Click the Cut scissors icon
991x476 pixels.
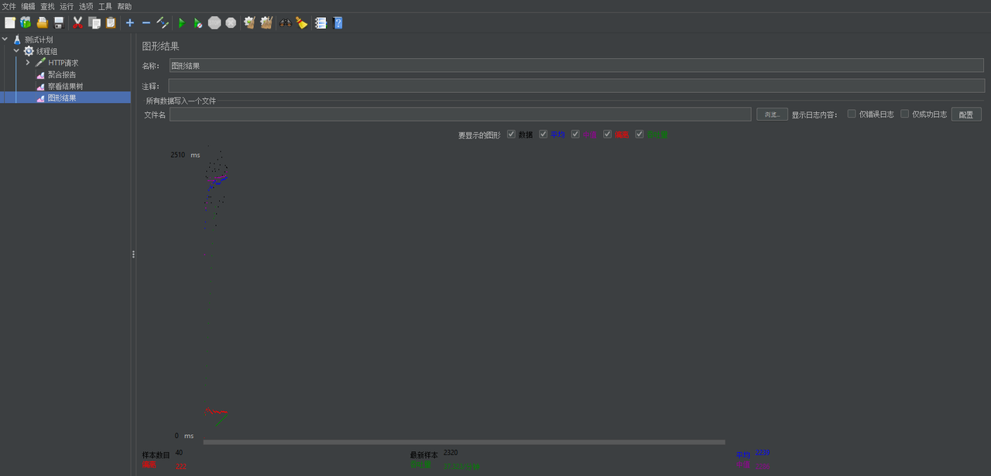(77, 23)
